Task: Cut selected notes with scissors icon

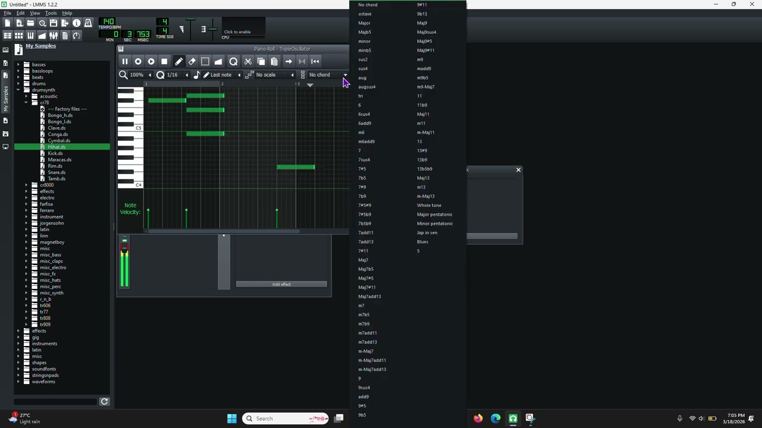Action: pos(248,61)
